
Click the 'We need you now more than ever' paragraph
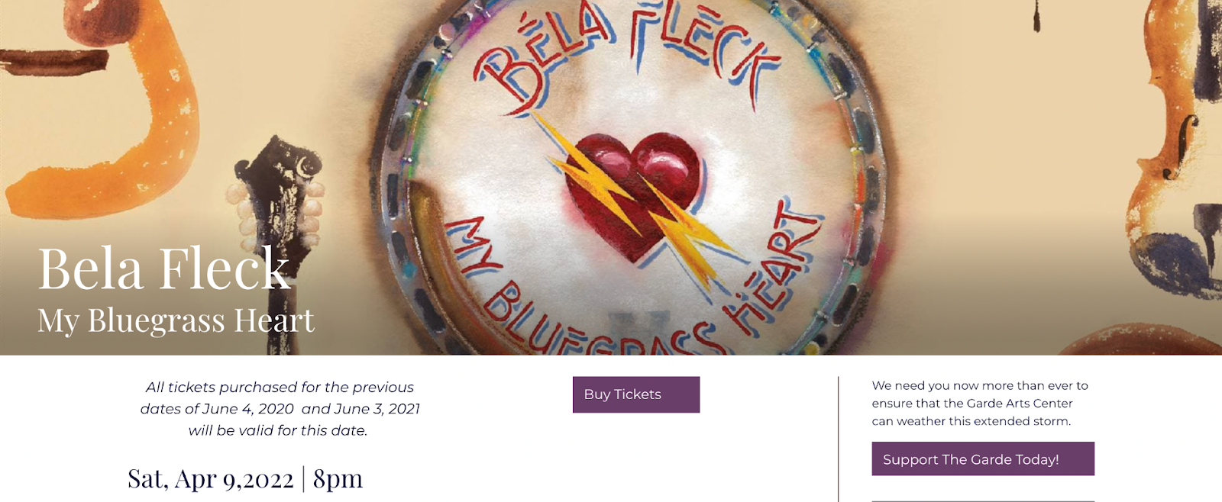tap(980, 403)
